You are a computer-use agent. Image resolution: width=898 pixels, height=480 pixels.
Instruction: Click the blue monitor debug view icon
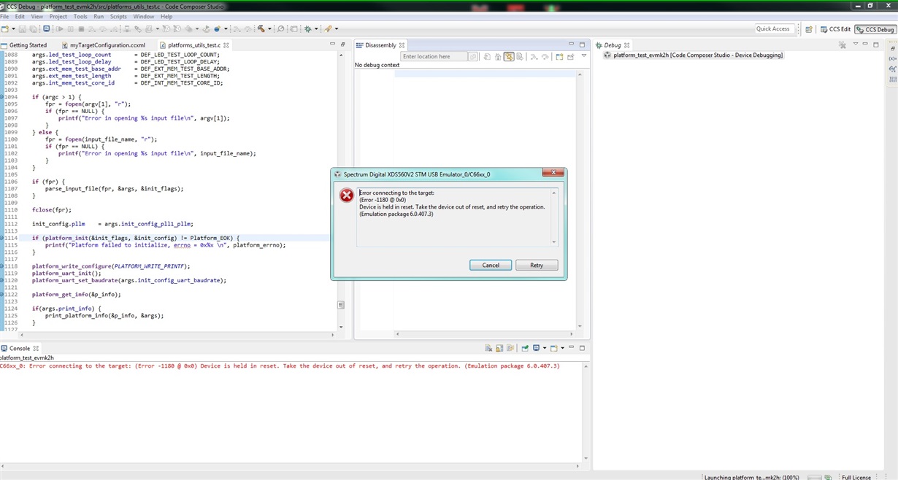pos(47,29)
